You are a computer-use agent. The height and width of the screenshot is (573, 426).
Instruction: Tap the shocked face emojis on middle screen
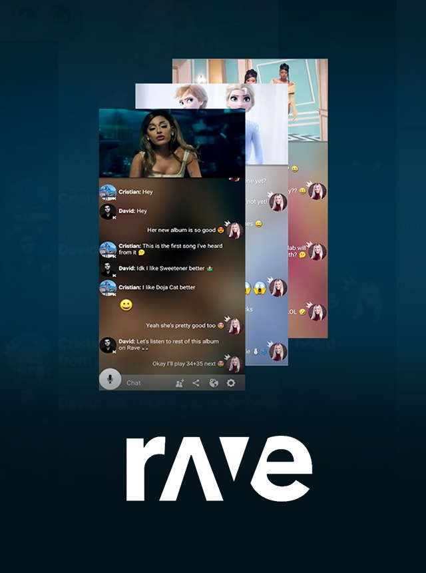coord(256,288)
